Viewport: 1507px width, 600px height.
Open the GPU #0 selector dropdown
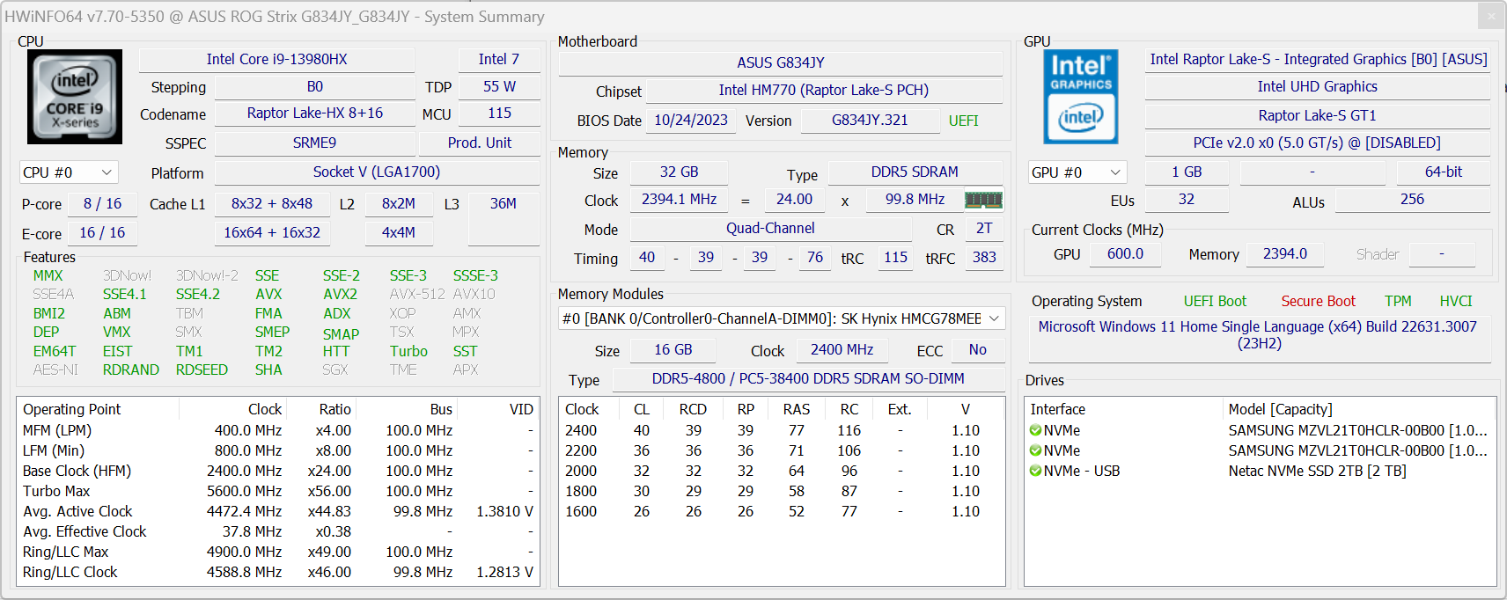tap(1077, 172)
